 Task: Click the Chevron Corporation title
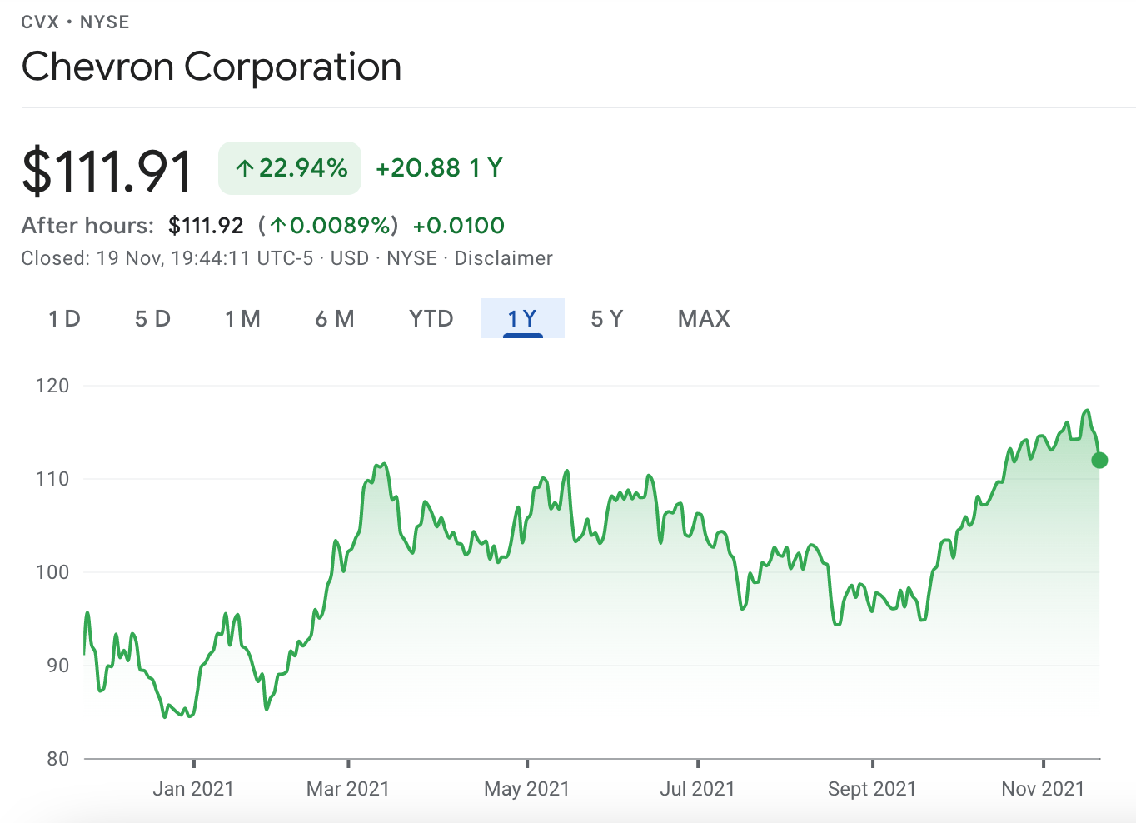[212, 67]
